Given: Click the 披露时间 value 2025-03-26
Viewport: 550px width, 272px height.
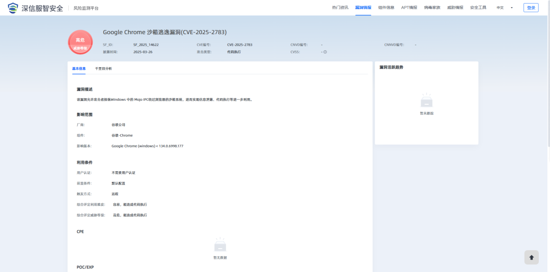Looking at the screenshot, I should coord(143,52).
